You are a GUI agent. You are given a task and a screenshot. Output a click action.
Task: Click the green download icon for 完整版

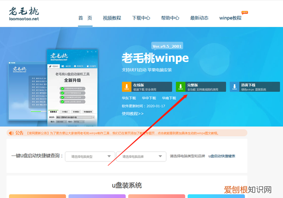(180, 87)
